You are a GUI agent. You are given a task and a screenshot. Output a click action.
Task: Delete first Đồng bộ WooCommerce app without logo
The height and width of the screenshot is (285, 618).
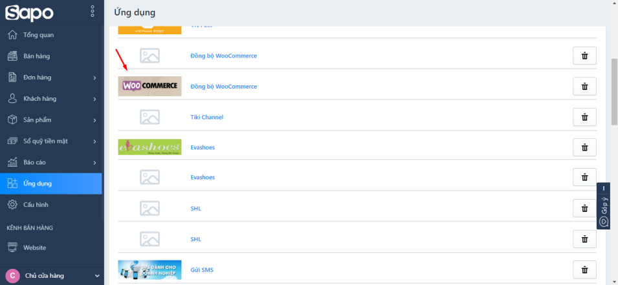pos(584,56)
